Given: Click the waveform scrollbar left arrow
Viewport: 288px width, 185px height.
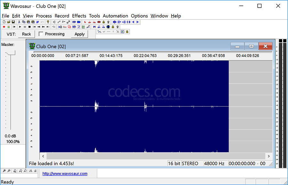Looking at the screenshot, I should tap(43, 156).
